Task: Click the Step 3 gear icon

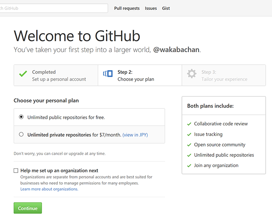Action: click(x=192, y=74)
